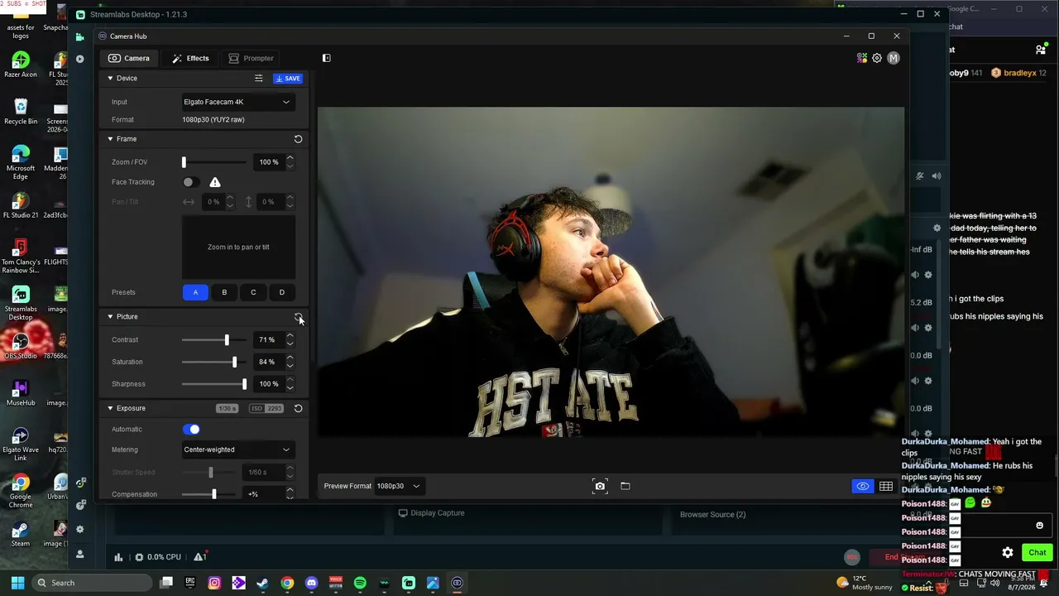Screen dimensions: 1059x596
Task: Open the colorful apps marketplace icon in Camera Hub
Action: [862, 58]
